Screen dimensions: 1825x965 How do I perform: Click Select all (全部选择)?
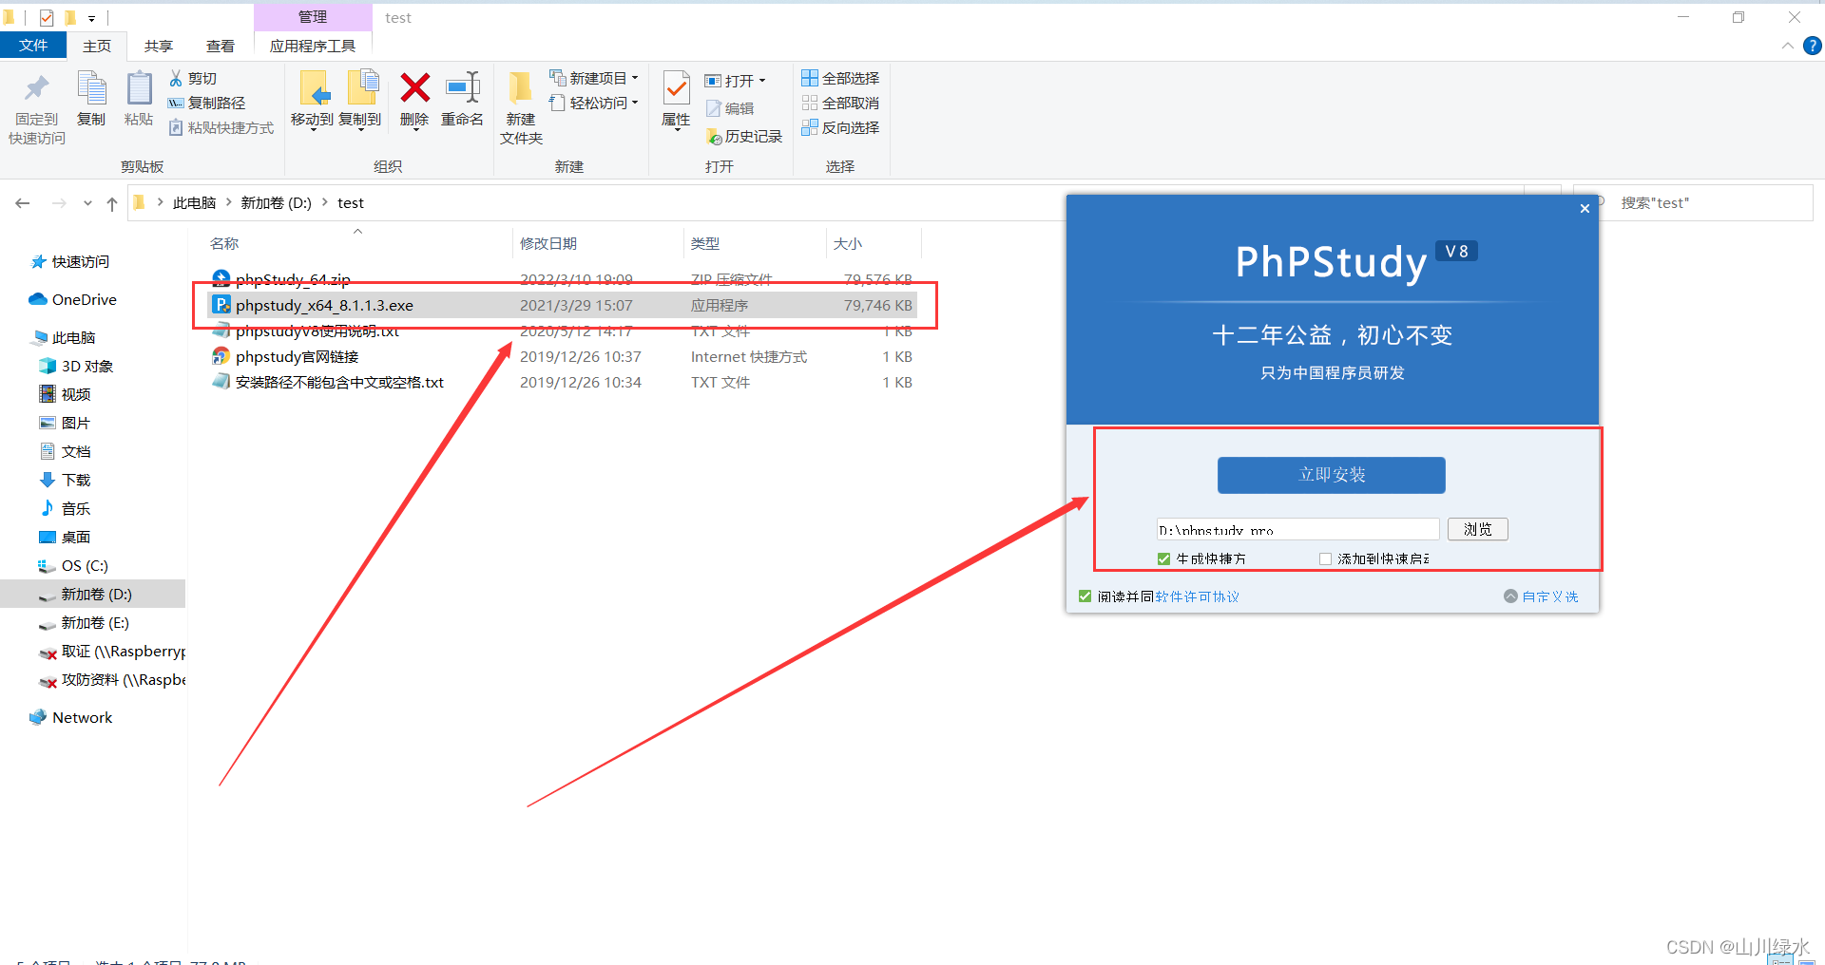[840, 78]
